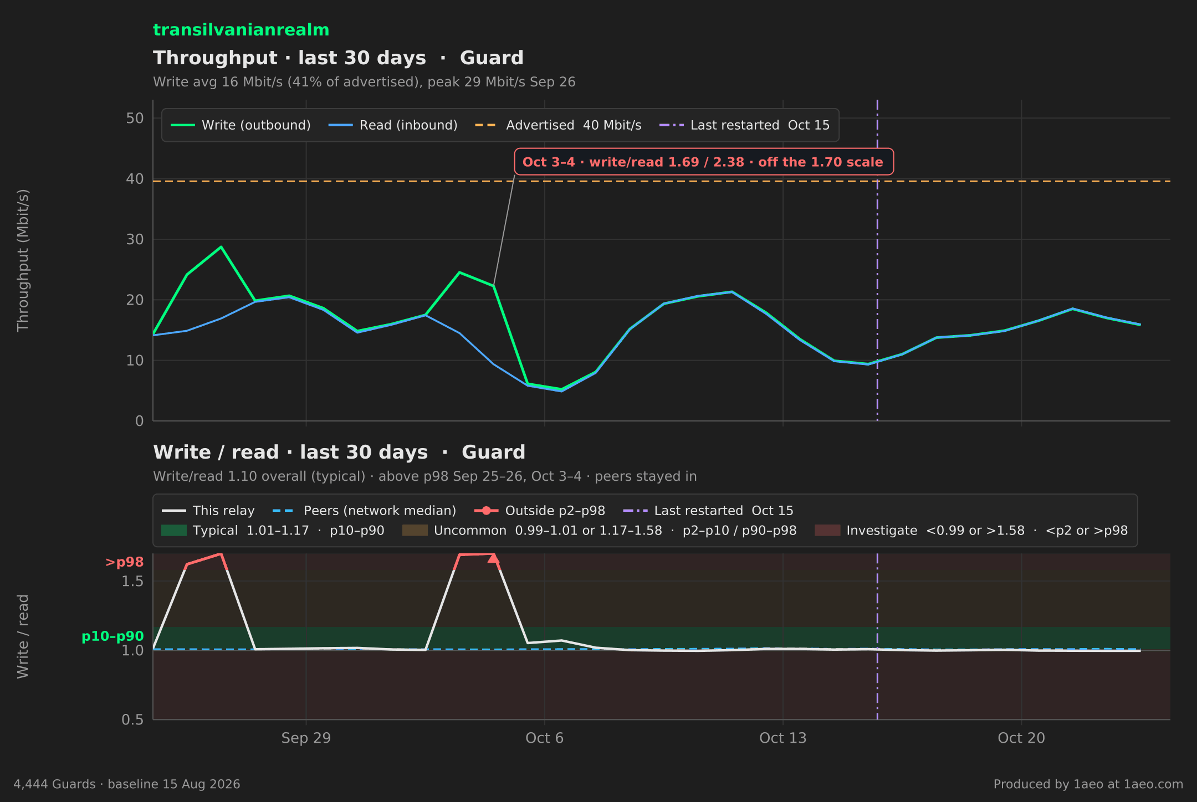
Task: Click the 50 tick on throughput axis
Action: click(135, 118)
